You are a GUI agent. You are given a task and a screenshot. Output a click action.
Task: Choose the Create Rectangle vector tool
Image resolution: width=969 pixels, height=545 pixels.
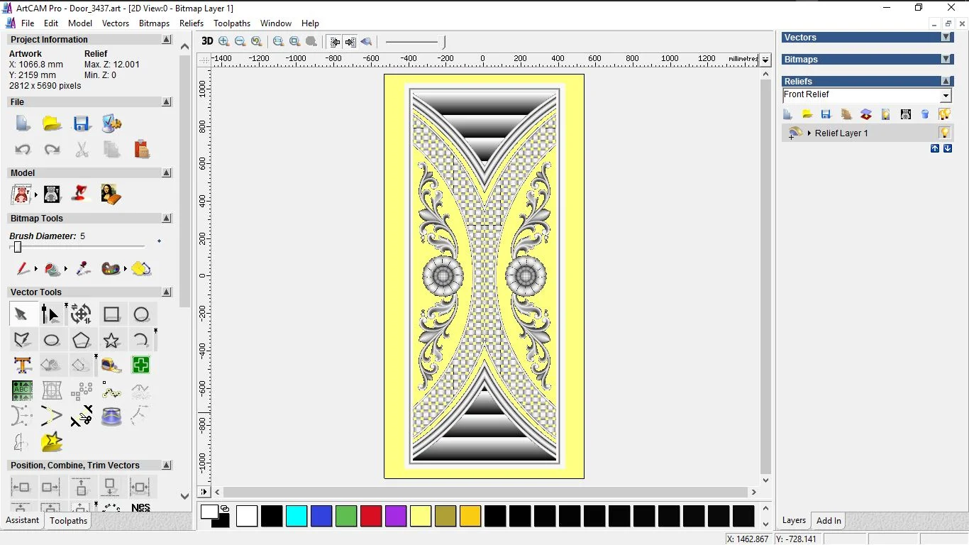pyautogui.click(x=111, y=314)
